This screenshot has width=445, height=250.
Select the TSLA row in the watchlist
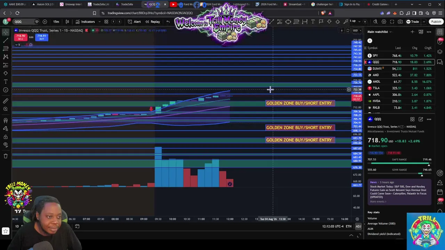point(399,88)
